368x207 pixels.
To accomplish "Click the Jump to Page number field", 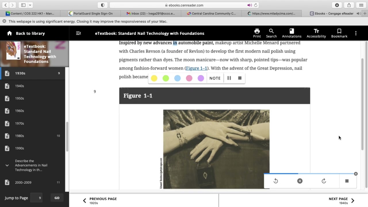I will pyautogui.click(x=37, y=198).
